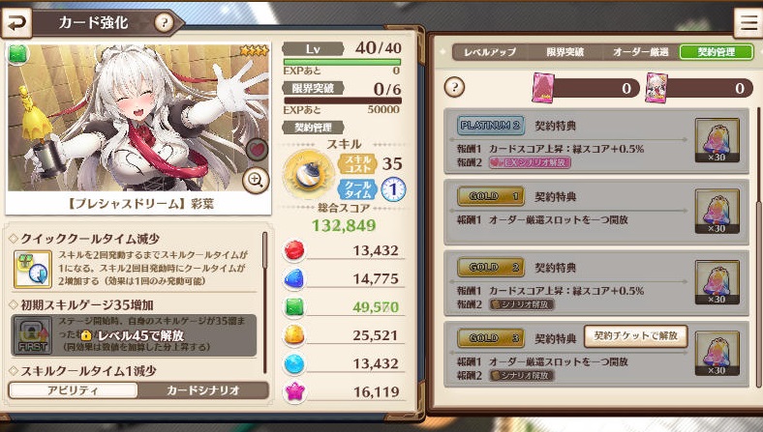Click the help icon in contract panel
This screenshot has height=432, width=763.
454,88
